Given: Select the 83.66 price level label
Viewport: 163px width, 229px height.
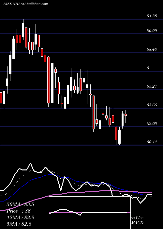Looking at the screenshot, I should (152, 105).
